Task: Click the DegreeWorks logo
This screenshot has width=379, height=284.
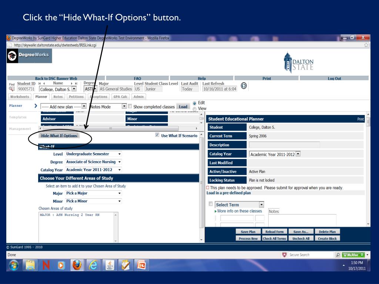Action: [x=29, y=55]
